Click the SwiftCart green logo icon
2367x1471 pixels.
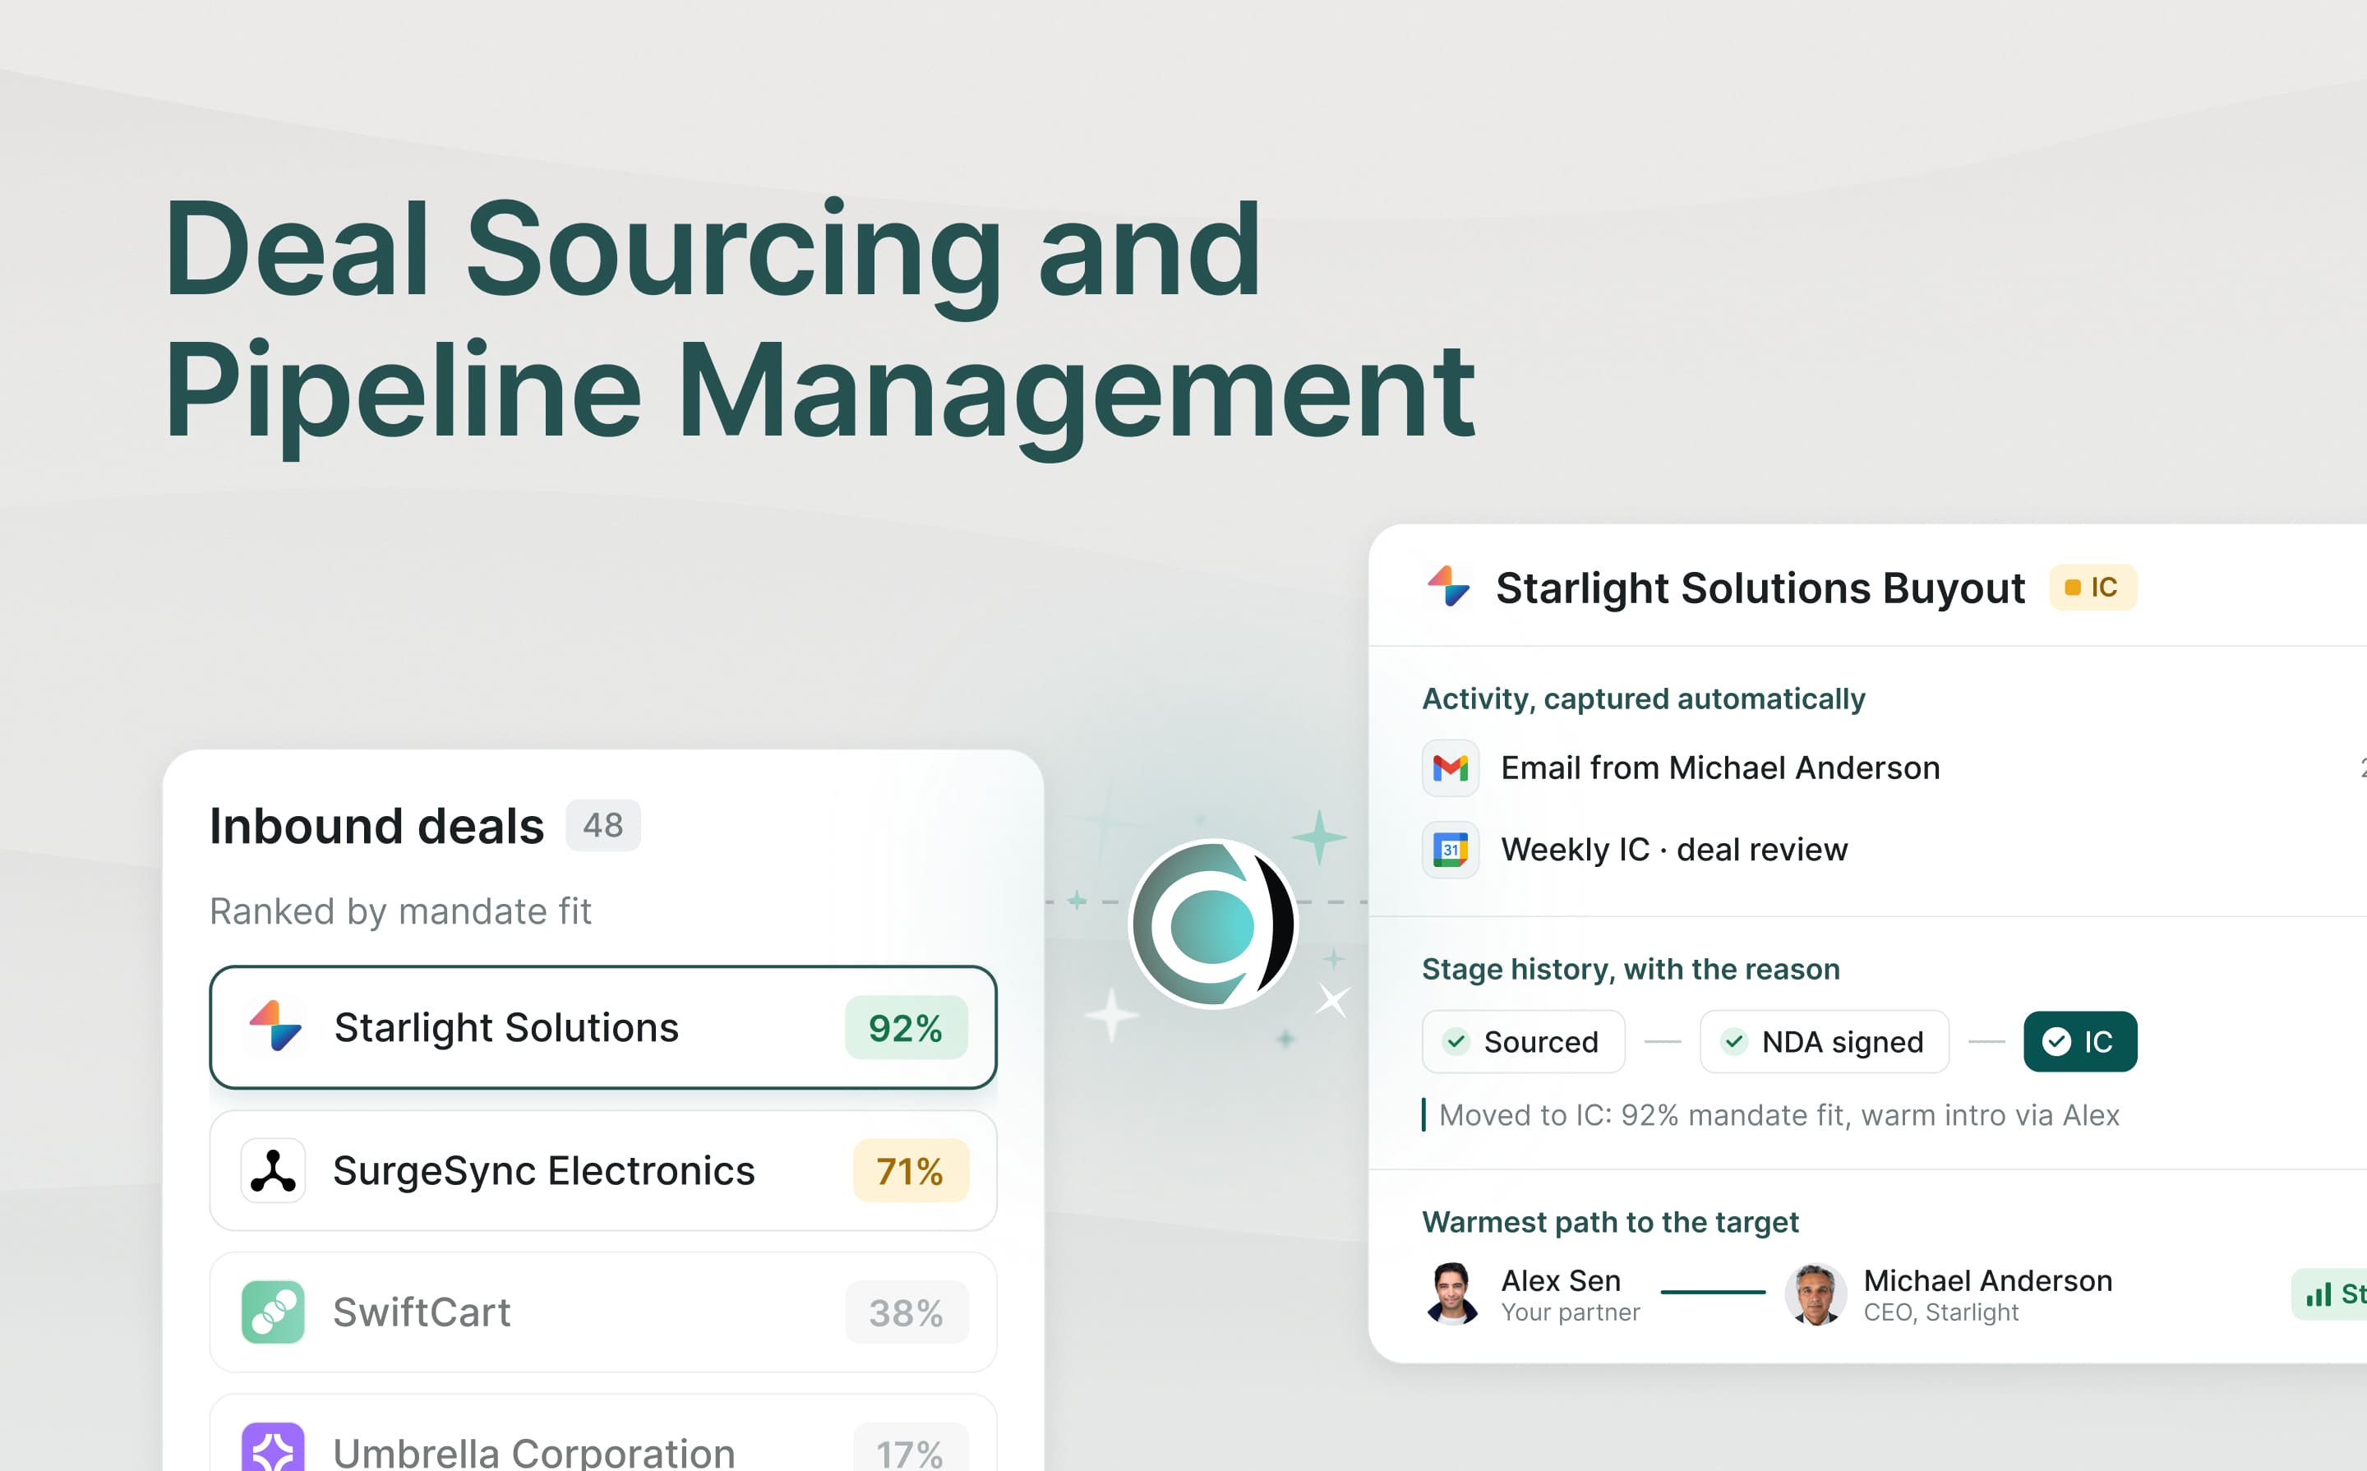[x=274, y=1312]
